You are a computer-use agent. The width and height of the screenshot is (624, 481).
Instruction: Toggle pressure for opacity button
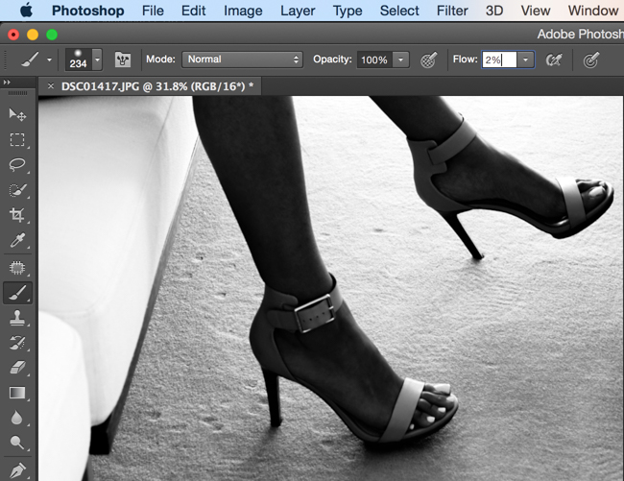click(428, 60)
